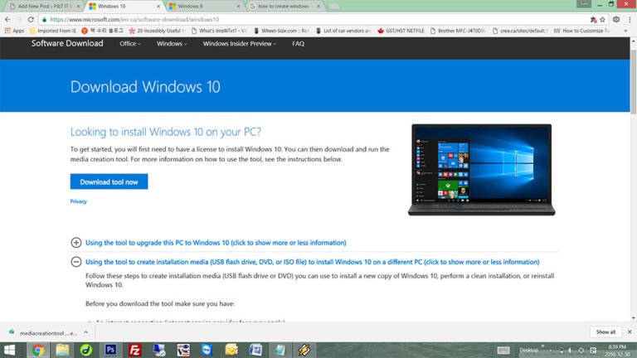The width and height of the screenshot is (637, 358).
Task: Open the 'Imported From IE' bookmark folder
Action: click(x=53, y=31)
